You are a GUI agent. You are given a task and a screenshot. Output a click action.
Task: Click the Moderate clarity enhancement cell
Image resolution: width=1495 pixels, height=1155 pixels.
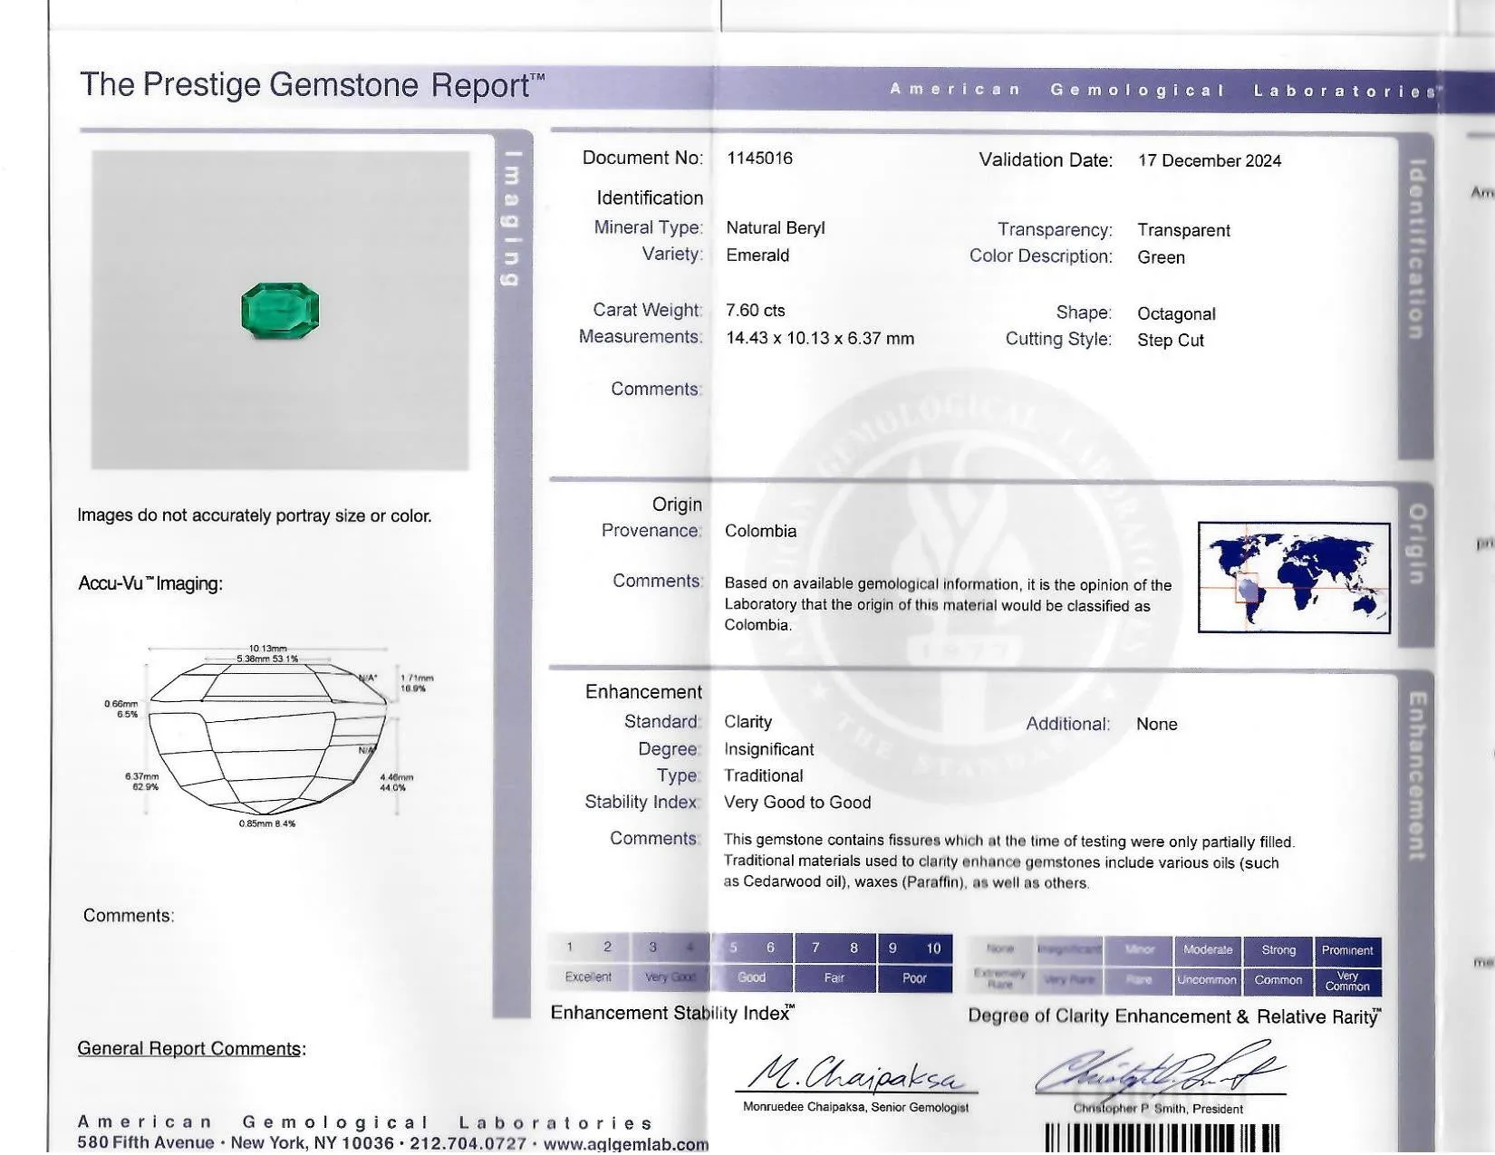(1208, 950)
